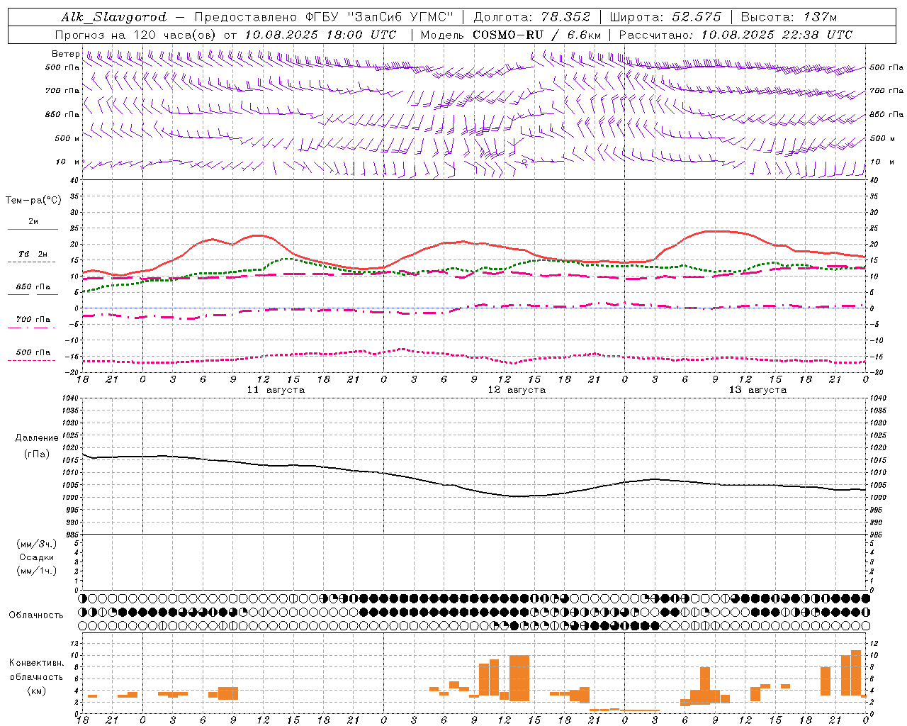
Task: Click the blue zero-degree line in temperature chart
Action: coord(474,308)
